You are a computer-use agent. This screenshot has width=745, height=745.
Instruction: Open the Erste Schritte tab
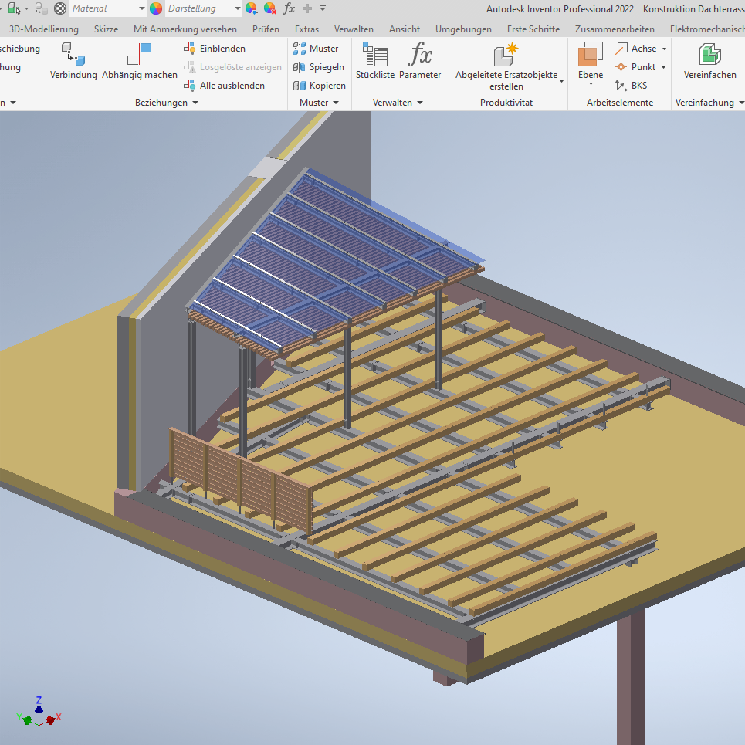533,29
